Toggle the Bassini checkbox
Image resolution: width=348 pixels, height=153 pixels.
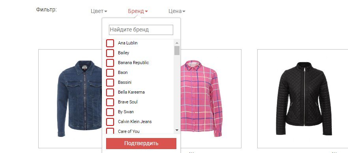[x=110, y=82]
